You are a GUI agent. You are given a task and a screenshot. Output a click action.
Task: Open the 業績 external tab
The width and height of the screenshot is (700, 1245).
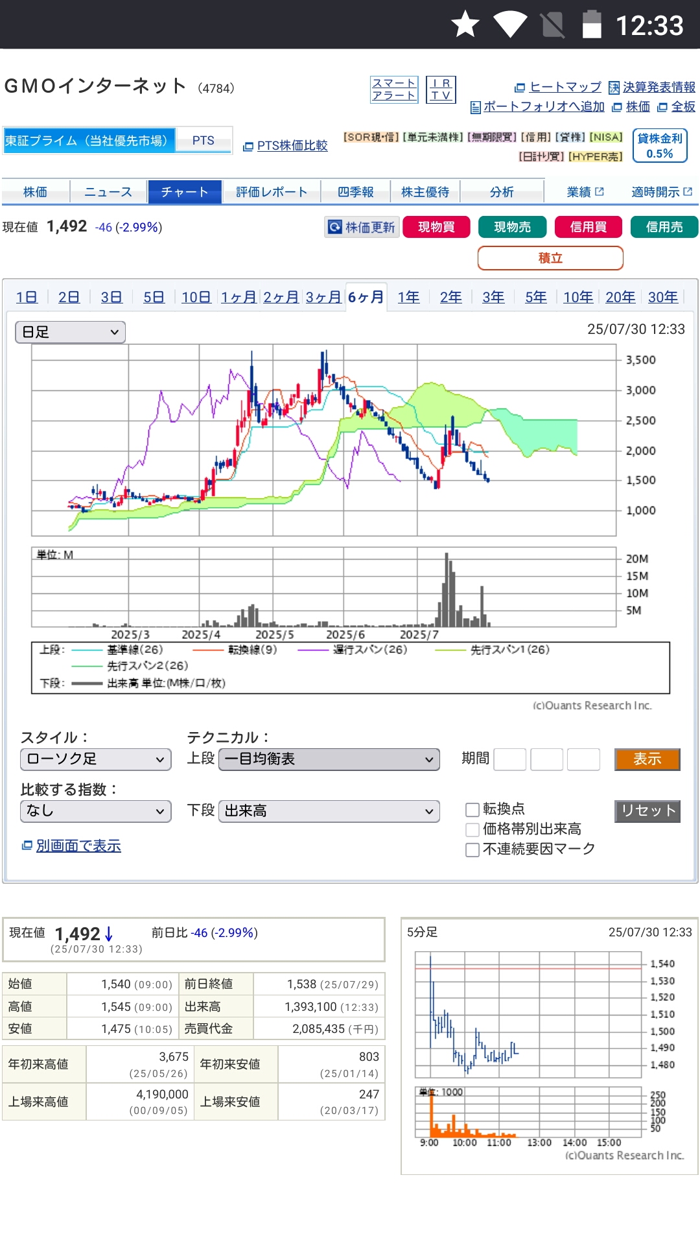(x=585, y=192)
